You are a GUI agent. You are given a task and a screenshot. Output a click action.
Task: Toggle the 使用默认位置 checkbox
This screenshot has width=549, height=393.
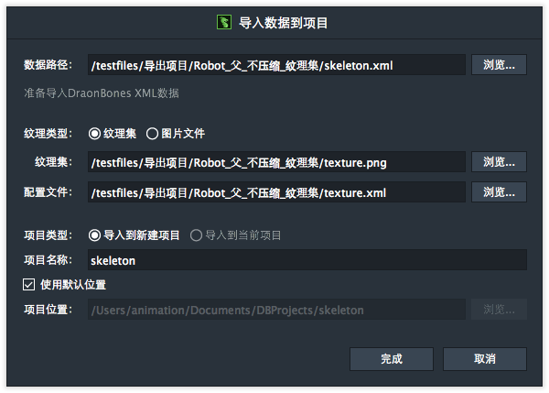point(28,284)
